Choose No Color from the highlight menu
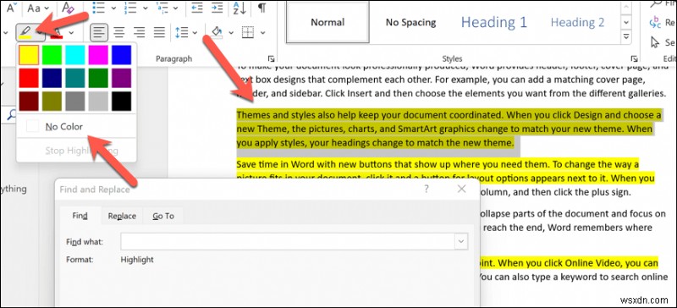 (76, 127)
